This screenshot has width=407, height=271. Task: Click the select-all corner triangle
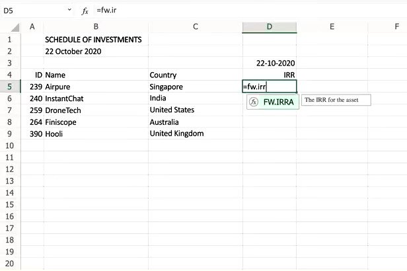pyautogui.click(x=15, y=27)
